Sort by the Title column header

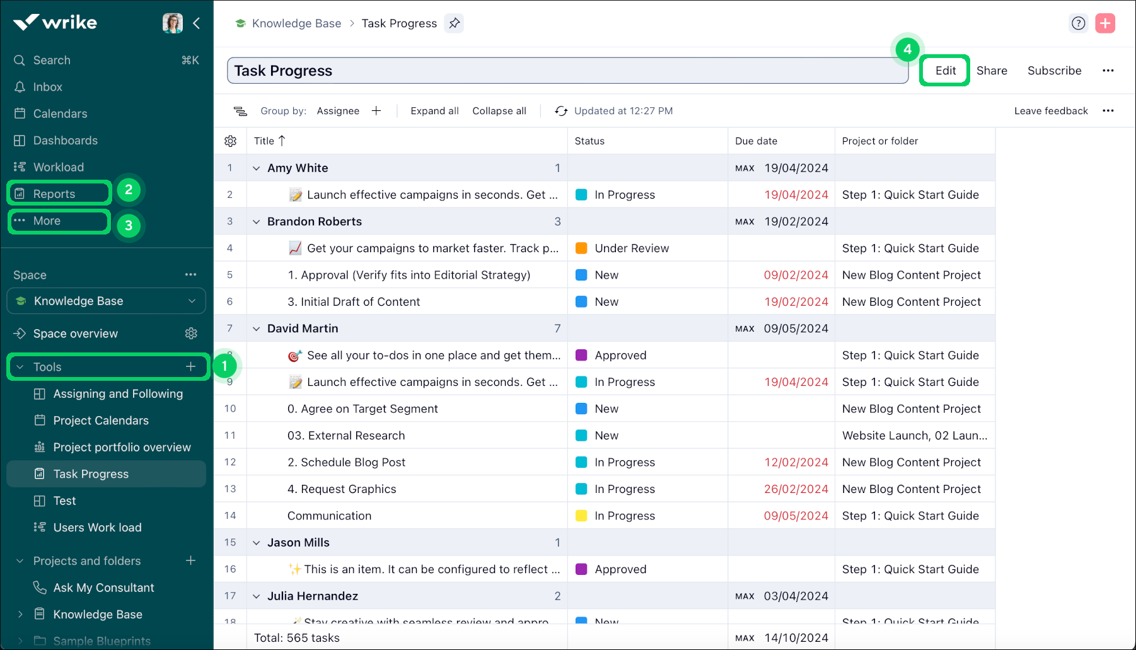(x=264, y=141)
